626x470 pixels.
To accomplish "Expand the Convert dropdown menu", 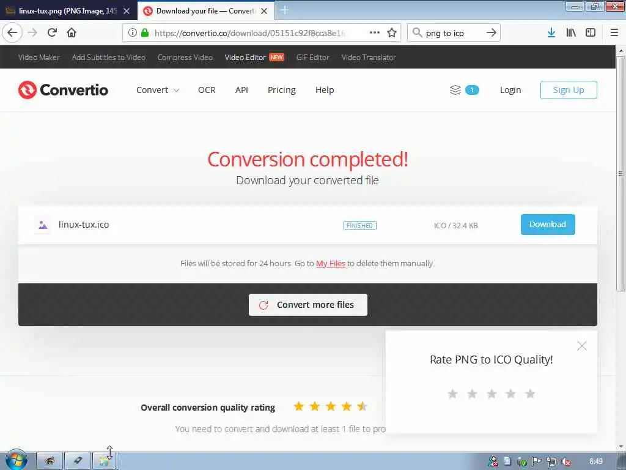I will tap(158, 90).
